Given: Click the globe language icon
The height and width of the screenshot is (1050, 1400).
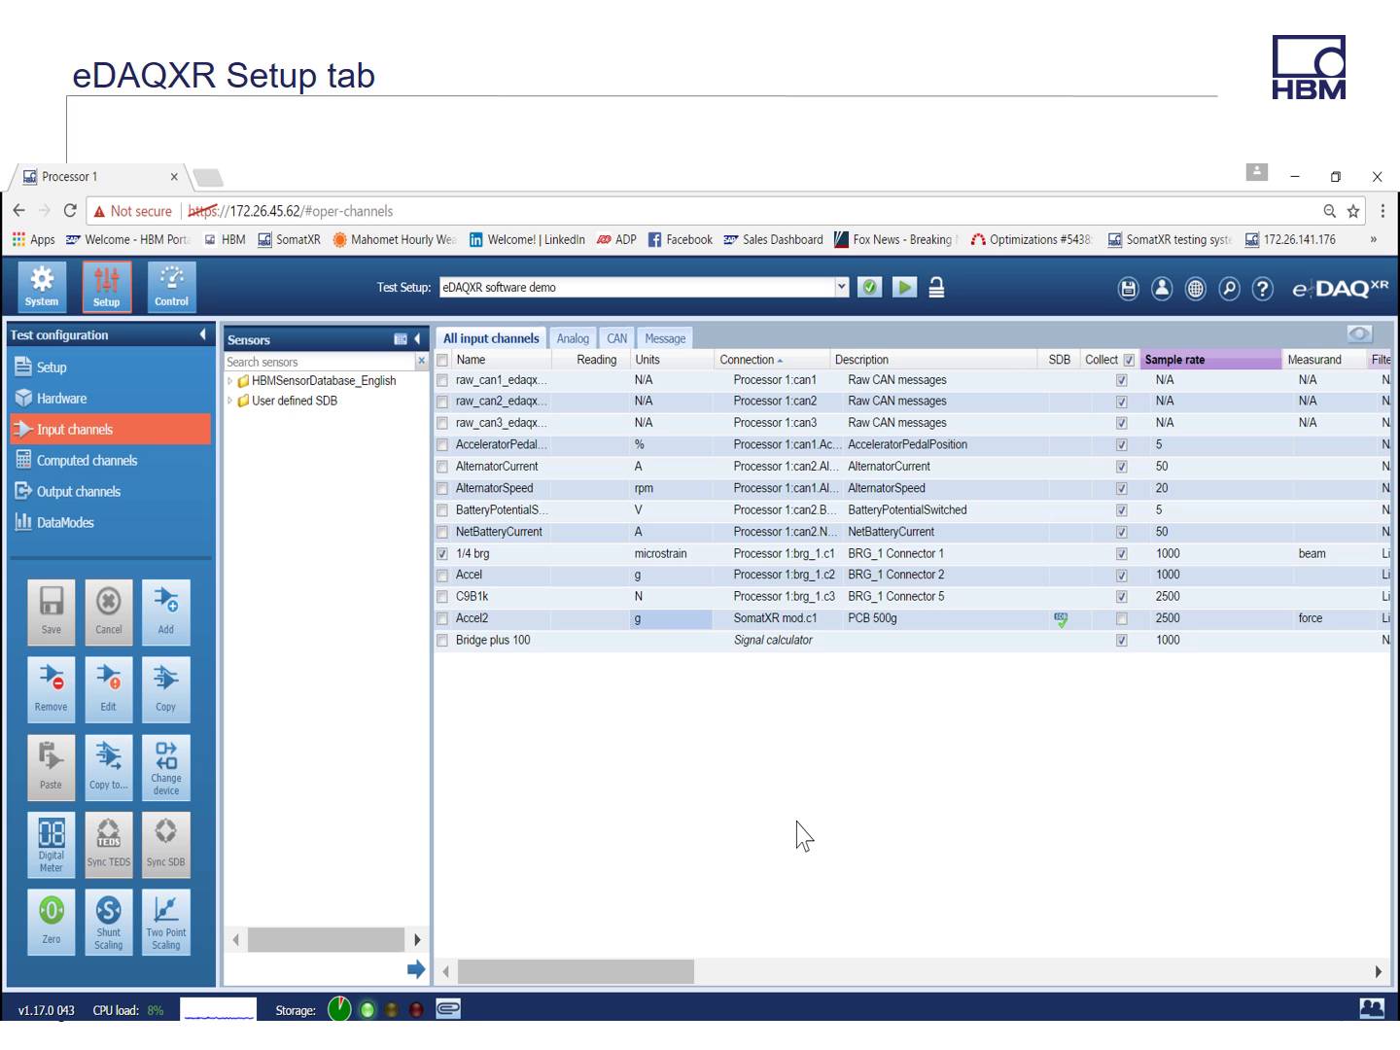Looking at the screenshot, I should coord(1196,289).
